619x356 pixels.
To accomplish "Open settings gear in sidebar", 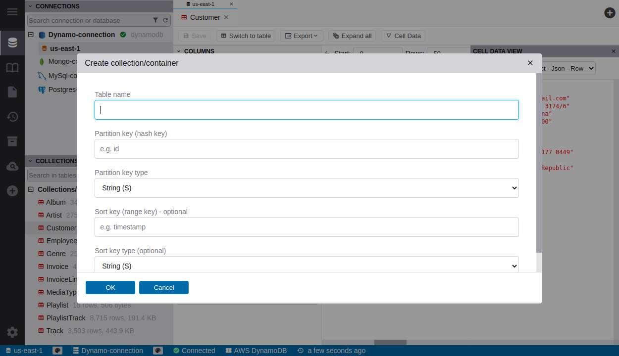I will [12, 332].
